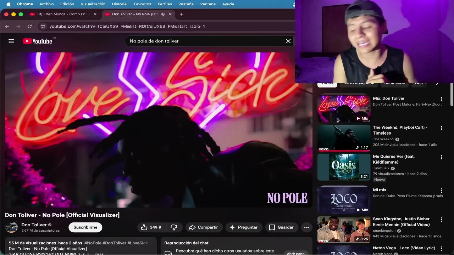Open options menu for The Weeknd Timeless
This screenshot has width=454, height=255.
tap(442, 128)
